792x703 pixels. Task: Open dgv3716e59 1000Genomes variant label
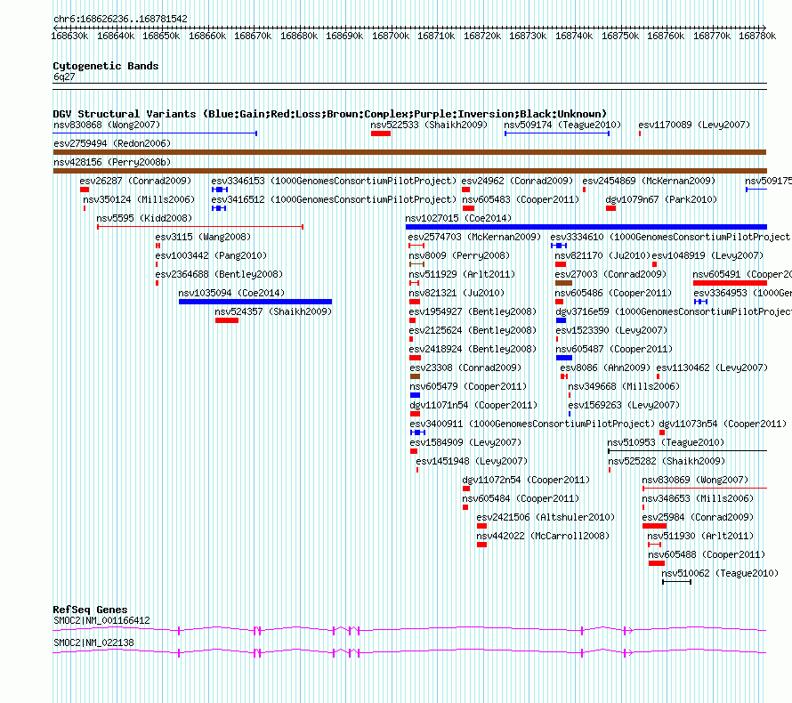click(x=674, y=311)
